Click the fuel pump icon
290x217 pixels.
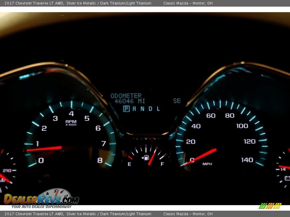pyautogui.click(x=147, y=157)
